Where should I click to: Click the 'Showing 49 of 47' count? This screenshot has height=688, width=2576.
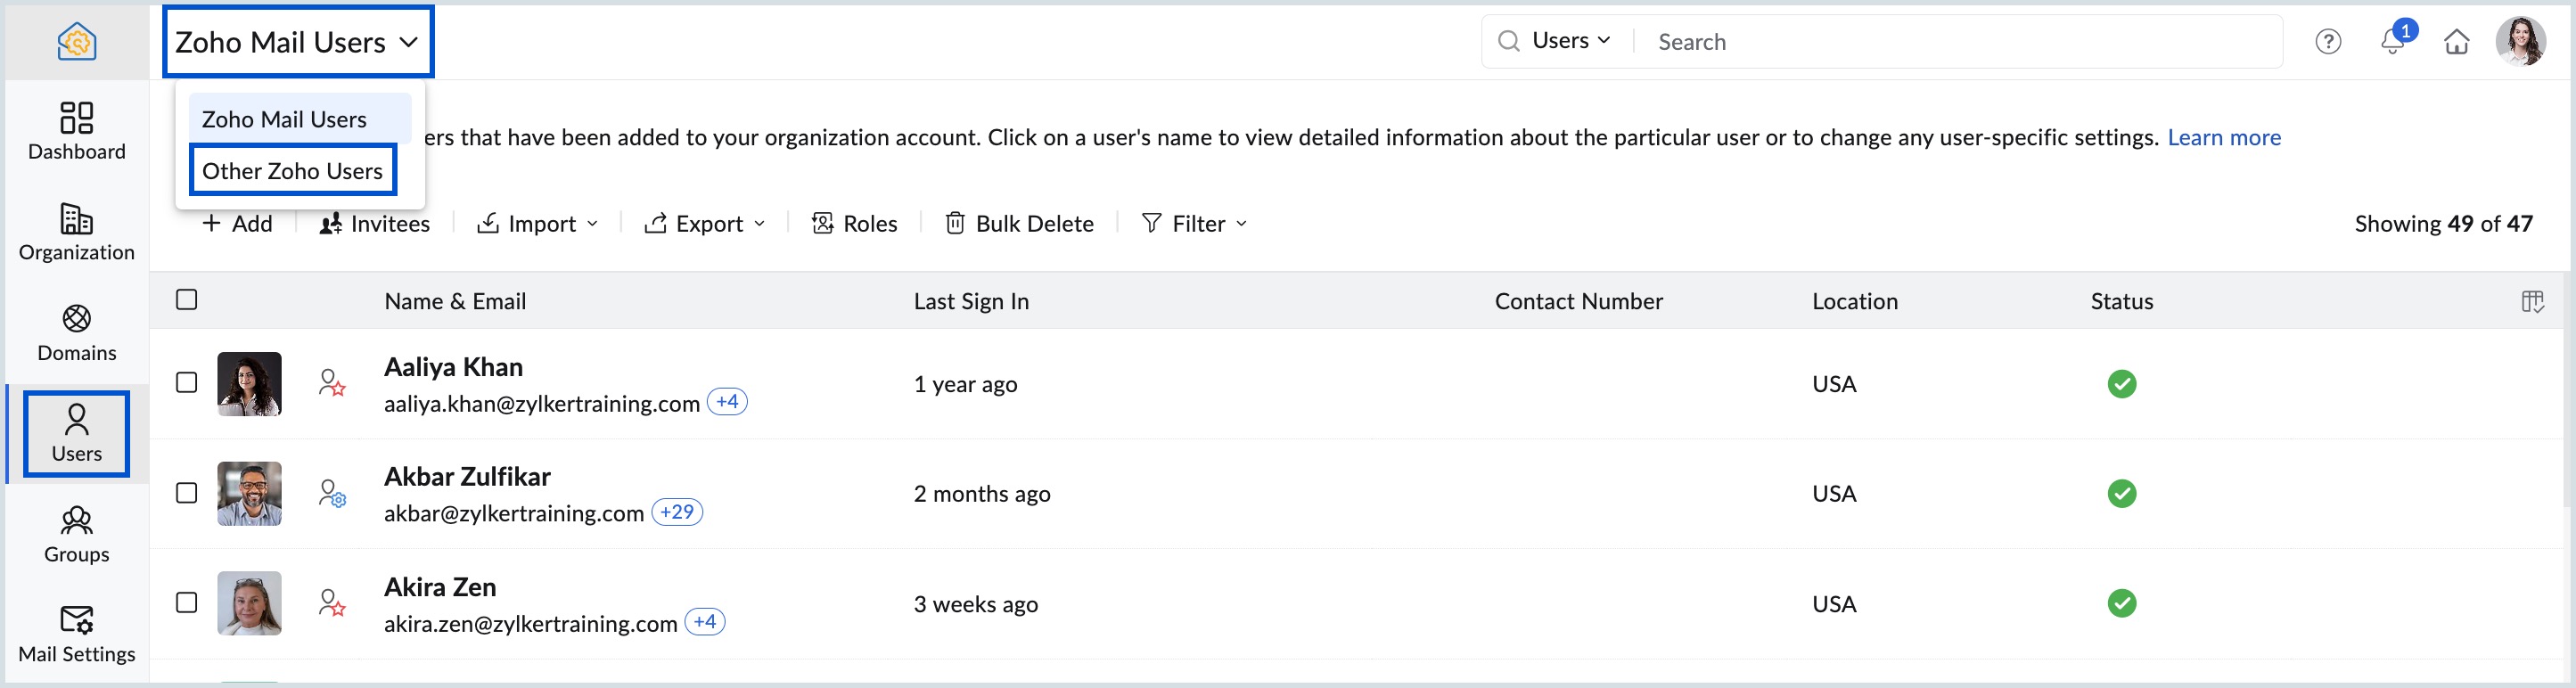tap(2444, 224)
